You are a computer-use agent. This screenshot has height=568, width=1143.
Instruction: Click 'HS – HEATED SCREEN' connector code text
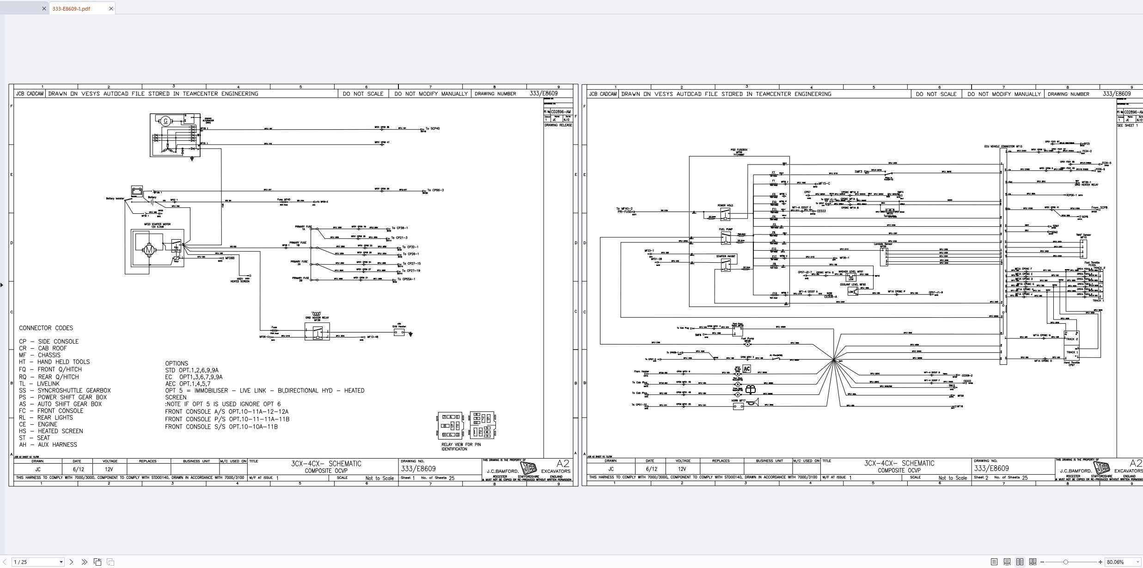pos(51,431)
